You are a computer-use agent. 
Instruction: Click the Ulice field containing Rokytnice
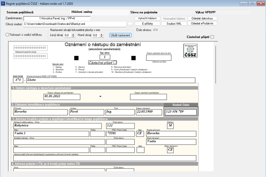tap(57, 126)
